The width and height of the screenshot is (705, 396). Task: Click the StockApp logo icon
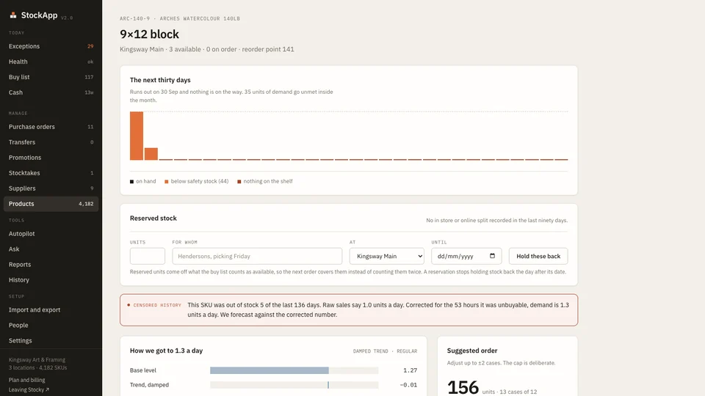13,15
